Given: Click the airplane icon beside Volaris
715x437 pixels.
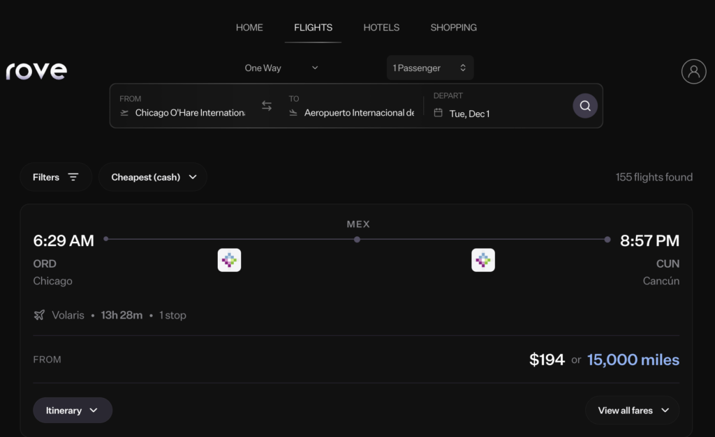Looking at the screenshot, I should coord(39,315).
